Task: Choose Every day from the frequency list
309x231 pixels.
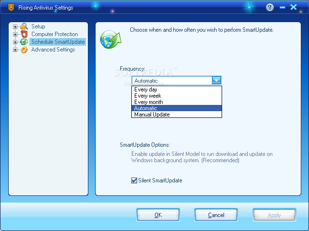Action: 177,90
